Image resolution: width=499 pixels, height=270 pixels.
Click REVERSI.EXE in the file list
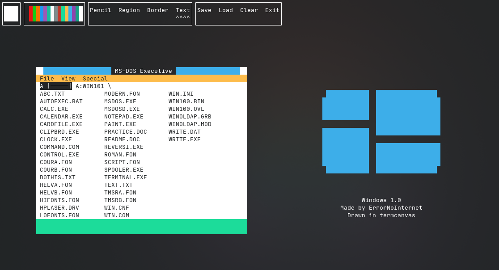pos(124,147)
